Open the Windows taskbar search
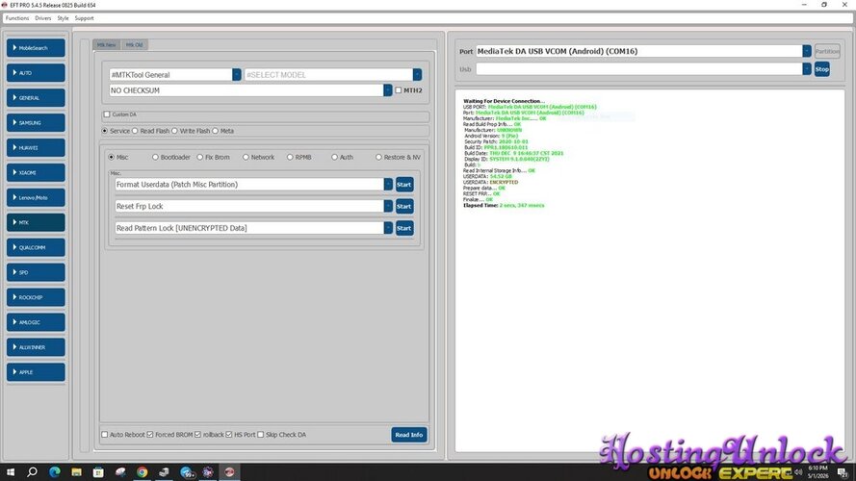 click(x=32, y=471)
